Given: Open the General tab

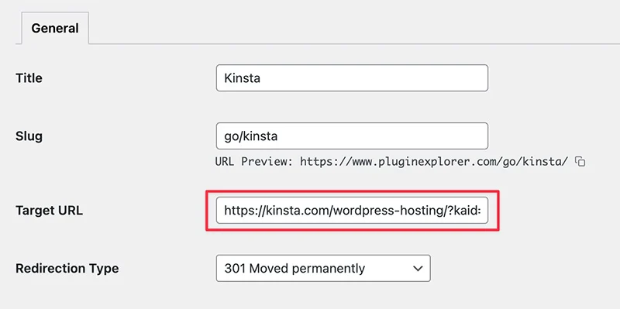Looking at the screenshot, I should 55,28.
